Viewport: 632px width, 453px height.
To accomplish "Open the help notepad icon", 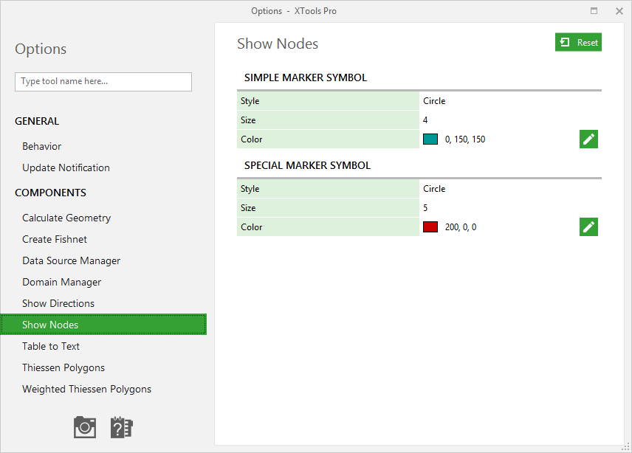I will 122,427.
